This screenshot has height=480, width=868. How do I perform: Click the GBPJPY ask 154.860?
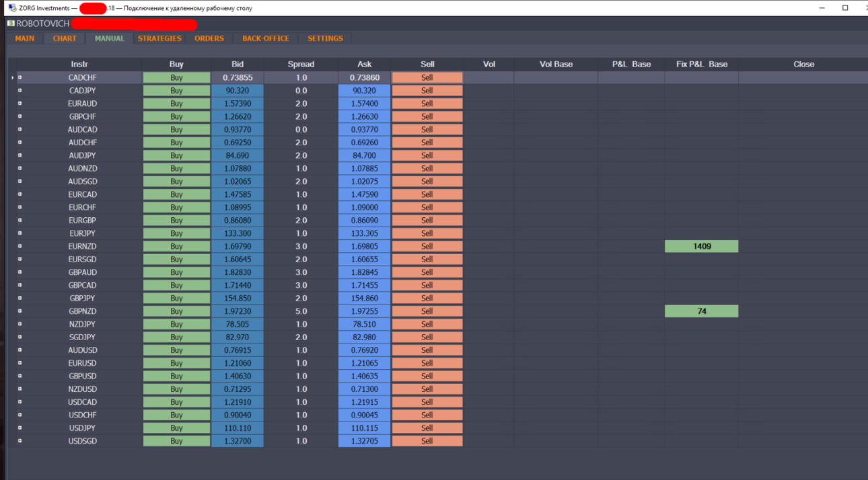(364, 298)
